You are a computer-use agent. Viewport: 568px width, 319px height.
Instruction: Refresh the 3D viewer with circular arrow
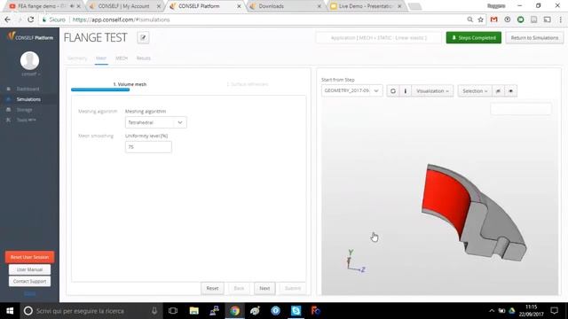click(x=393, y=90)
